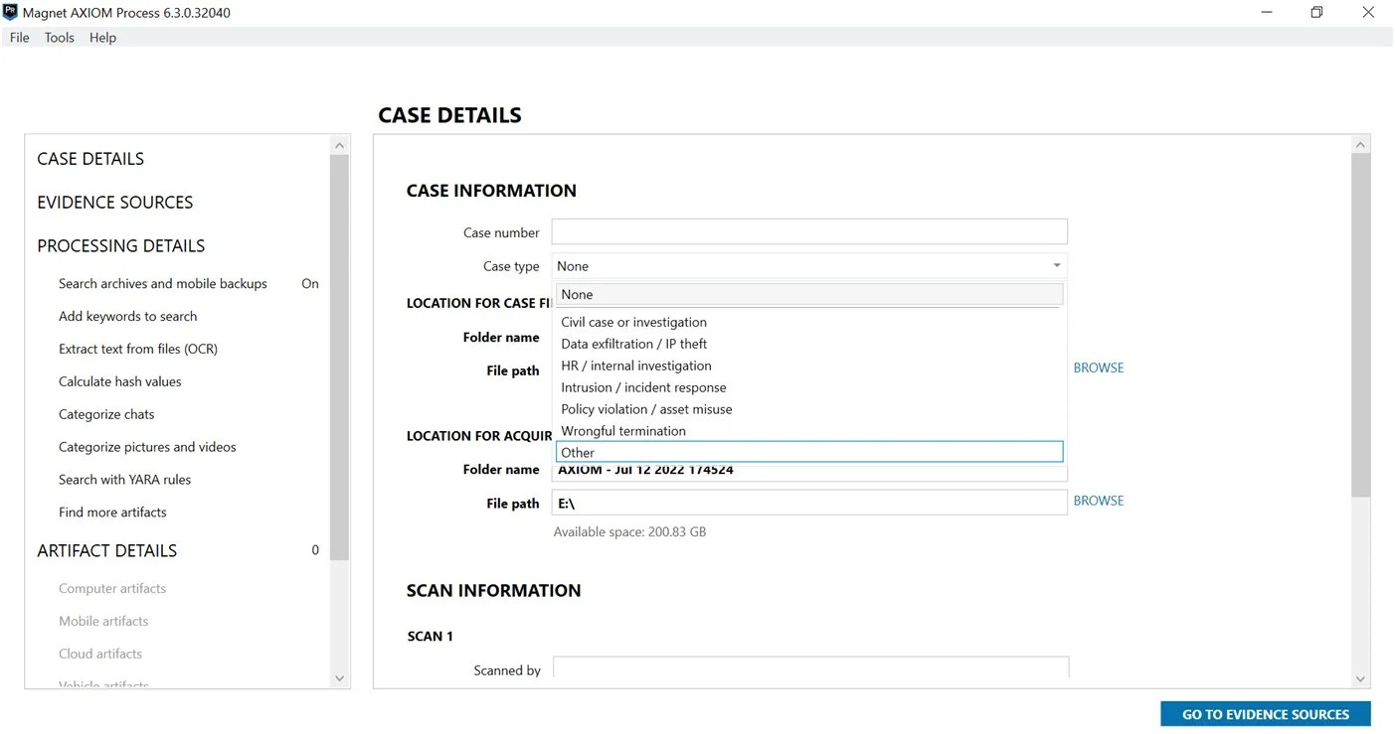Click BROWSE next to case file path

pos(1098,367)
